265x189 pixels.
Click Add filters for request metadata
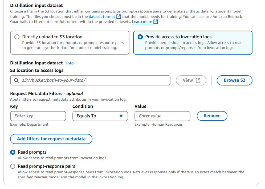[51, 139]
